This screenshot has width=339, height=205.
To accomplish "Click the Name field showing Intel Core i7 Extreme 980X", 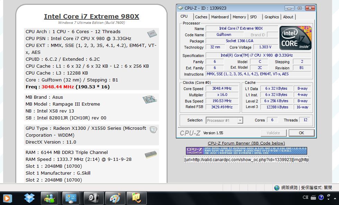I will (x=242, y=28).
